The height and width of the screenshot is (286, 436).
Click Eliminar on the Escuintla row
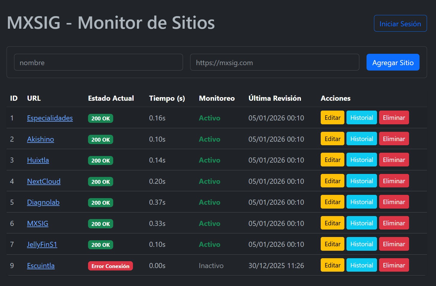(x=394, y=265)
